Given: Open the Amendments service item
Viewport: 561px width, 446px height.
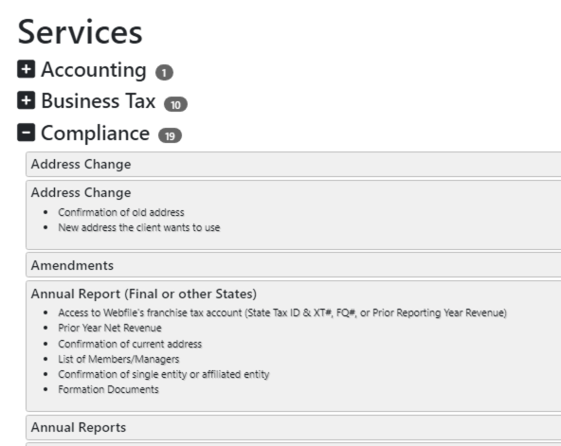Looking at the screenshot, I should coord(294,265).
